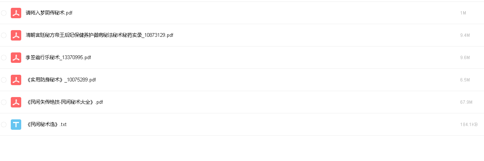
Task: Click PDF icon of 《民间失传绝技-民间秘术大全》.pdf
Action: [x=16, y=102]
